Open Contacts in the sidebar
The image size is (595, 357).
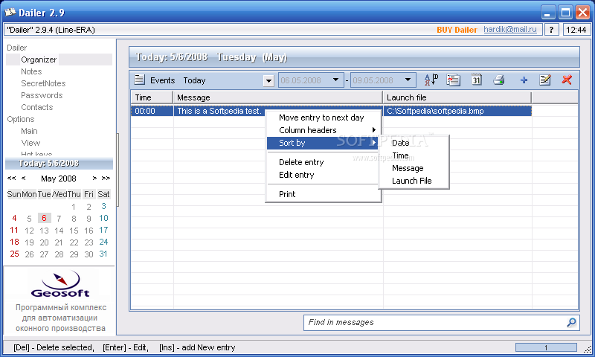[x=36, y=107]
